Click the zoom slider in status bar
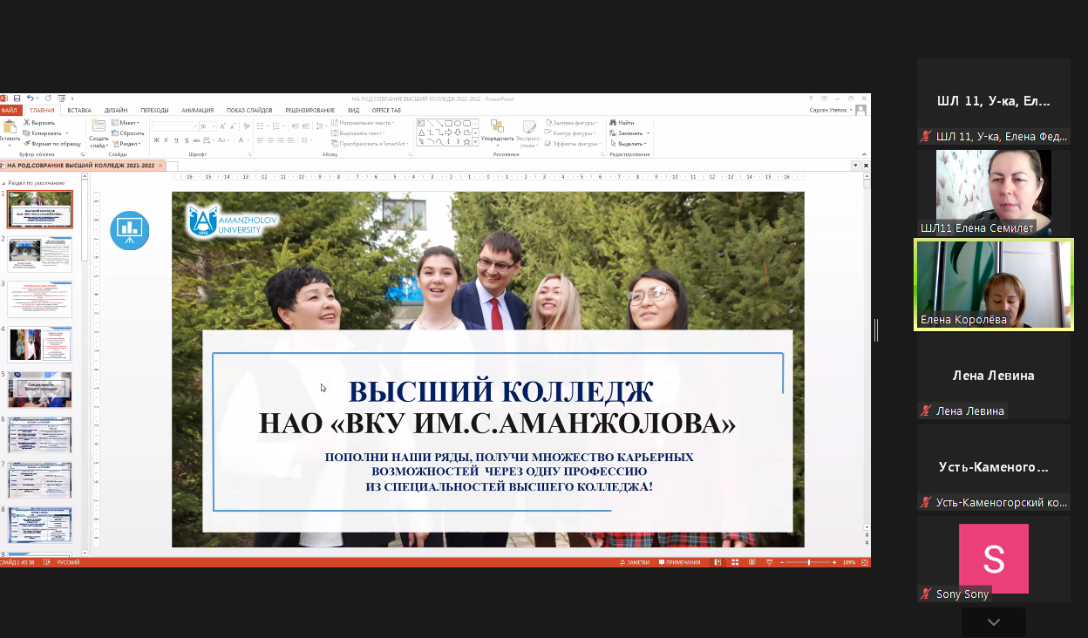The width and height of the screenshot is (1088, 638). pos(808,562)
